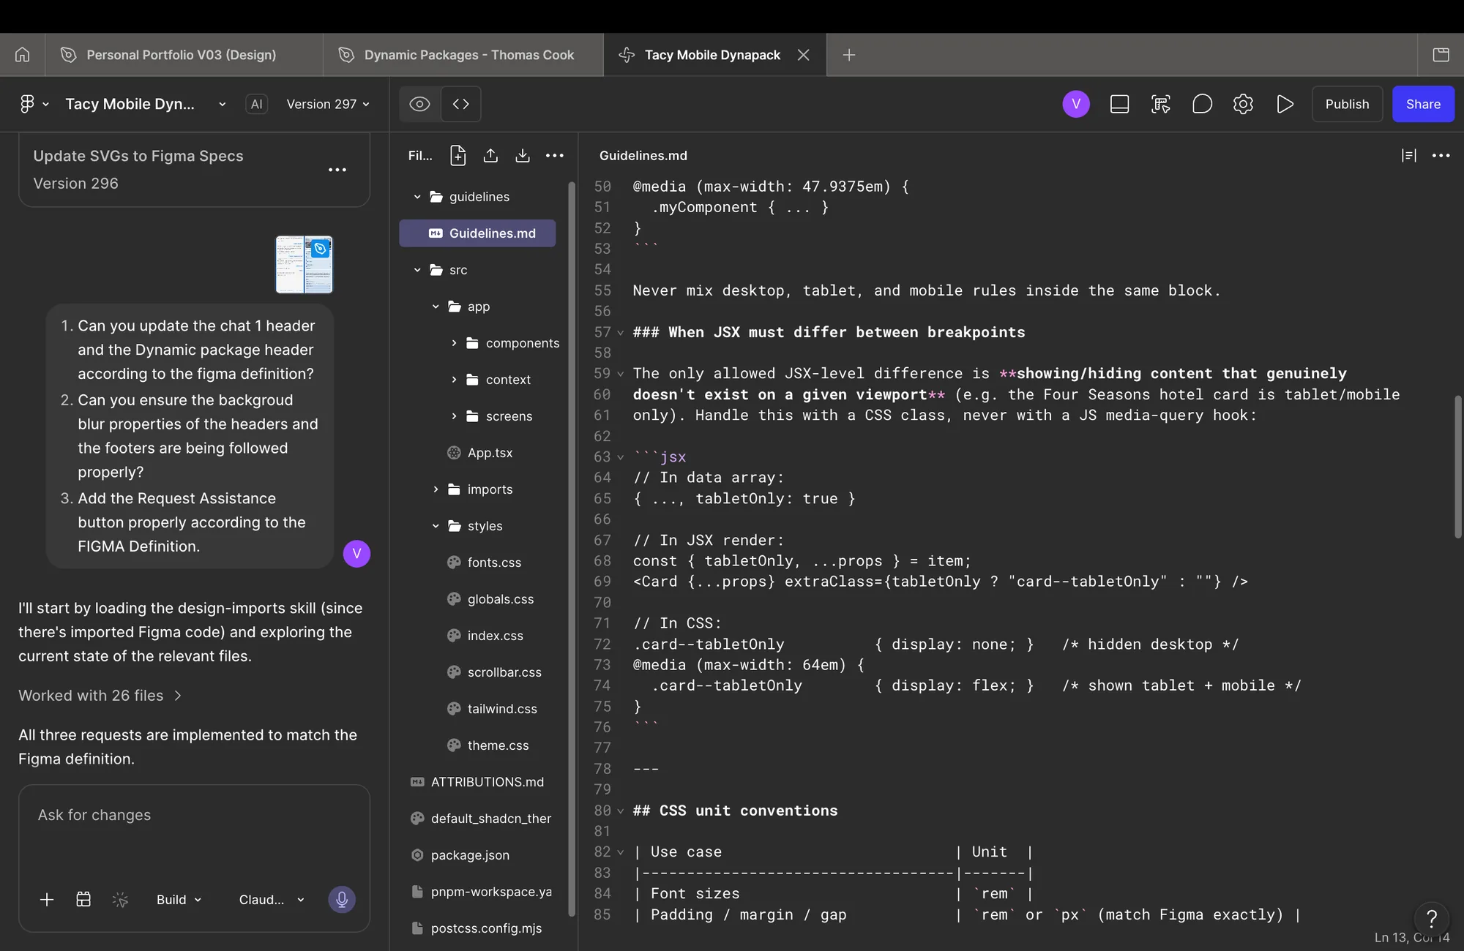Click the upload files icon
Viewport: 1464px width, 951px height.
point(490,155)
